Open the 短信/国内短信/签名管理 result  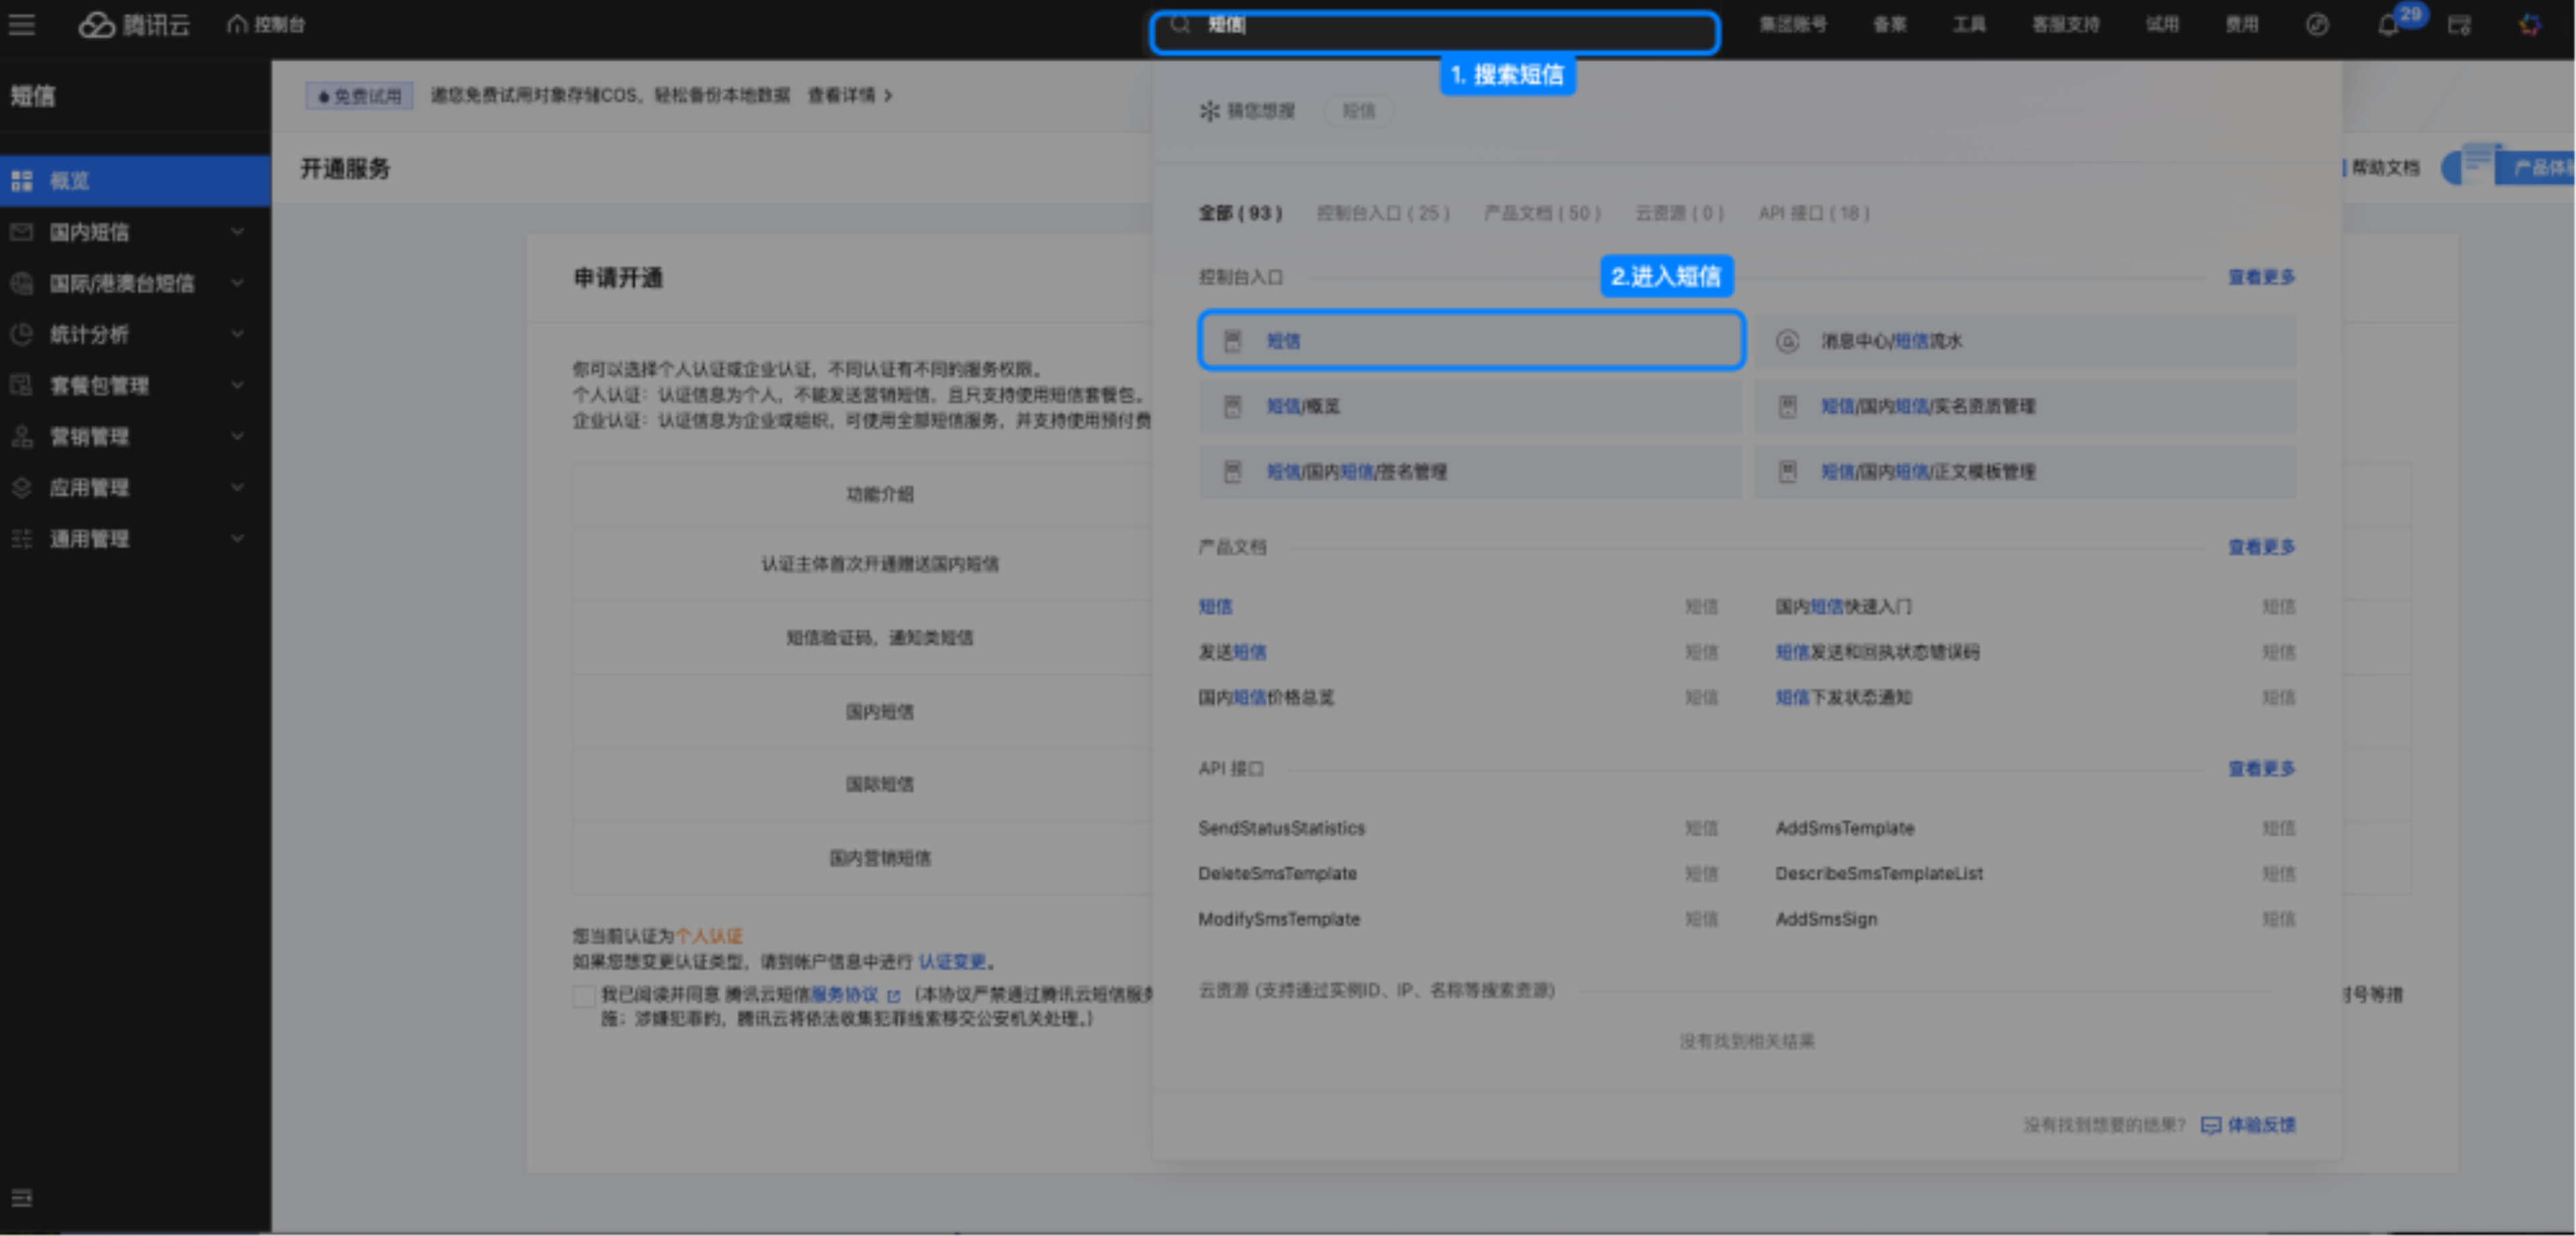tap(1356, 472)
